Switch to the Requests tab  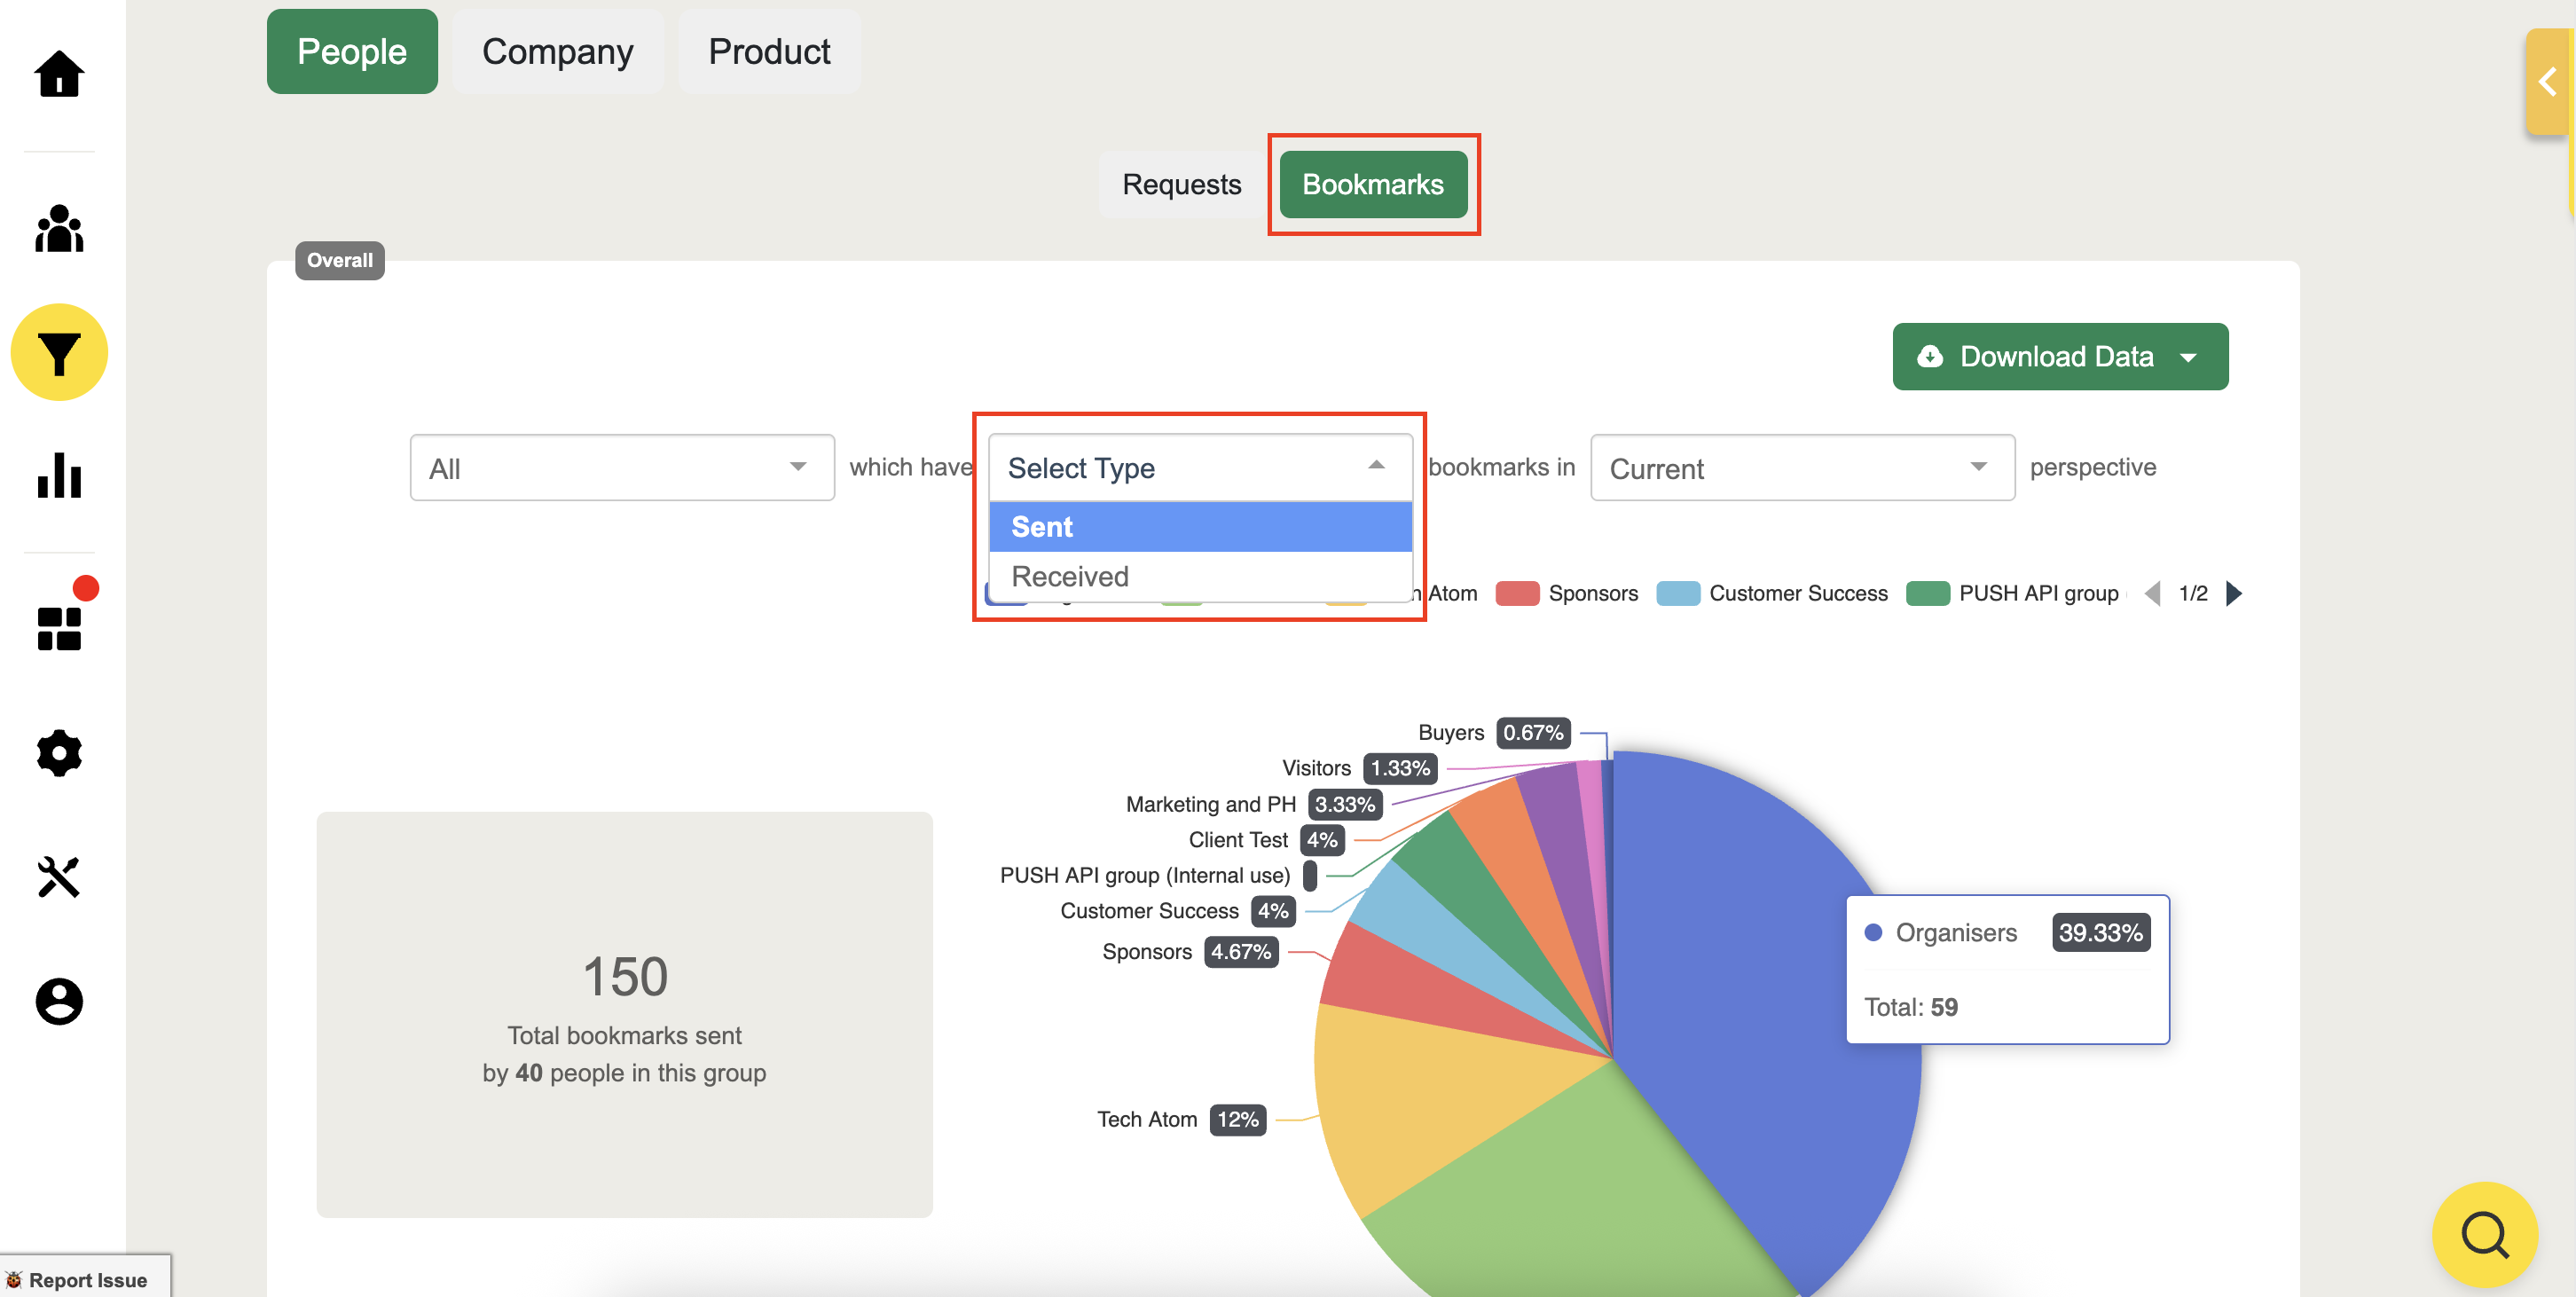tap(1181, 184)
